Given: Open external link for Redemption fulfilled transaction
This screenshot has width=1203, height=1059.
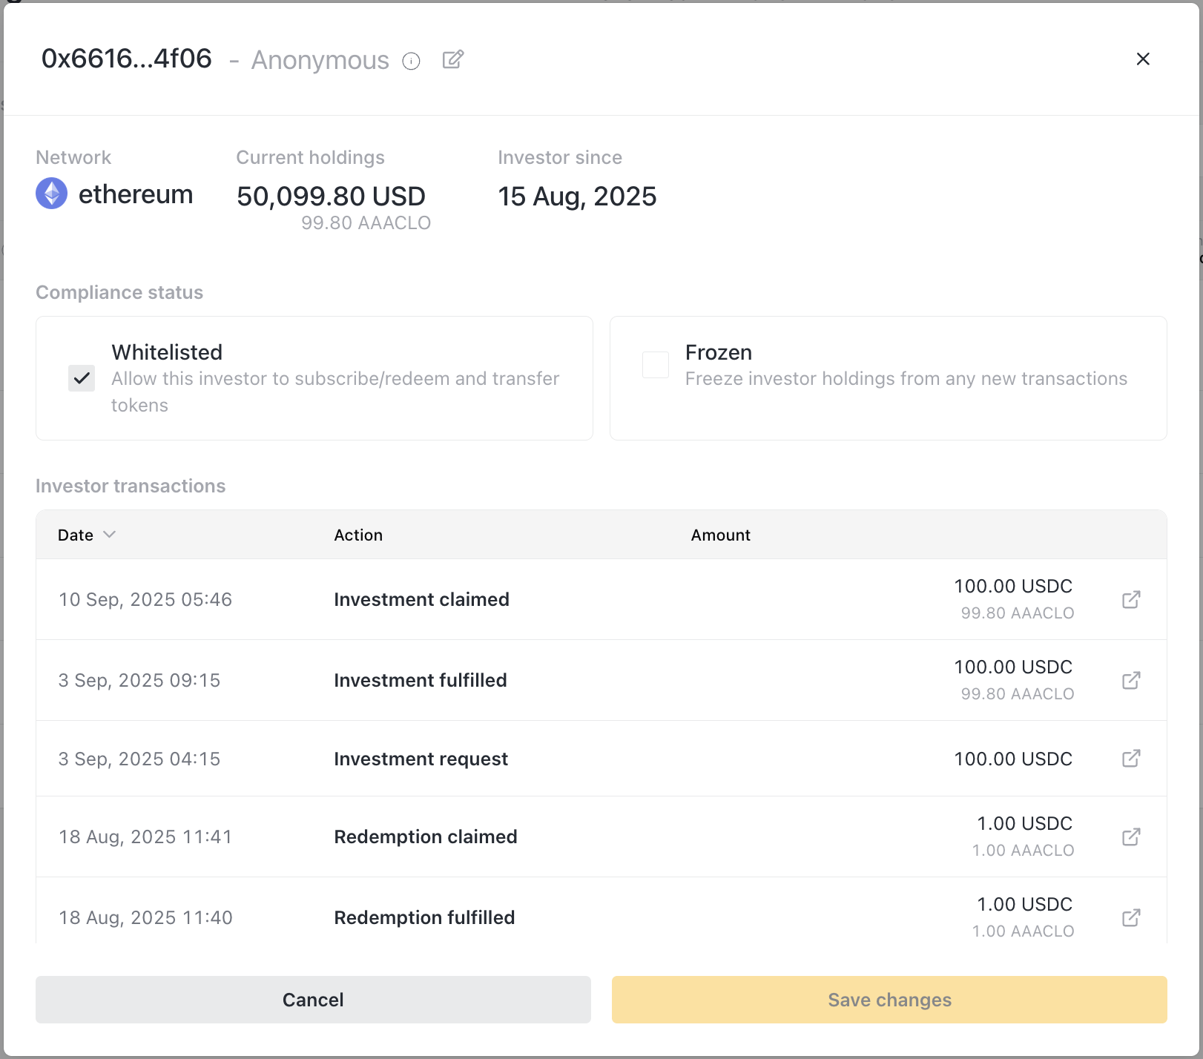Looking at the screenshot, I should 1130,917.
